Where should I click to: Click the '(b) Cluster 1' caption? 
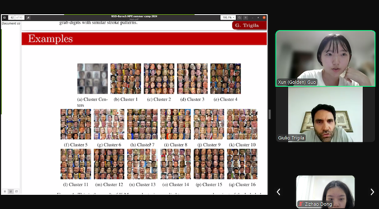pos(126,99)
